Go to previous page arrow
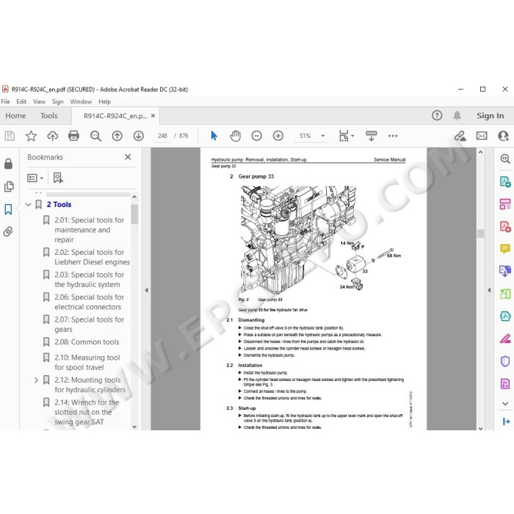This screenshot has width=514, height=514. (117, 136)
